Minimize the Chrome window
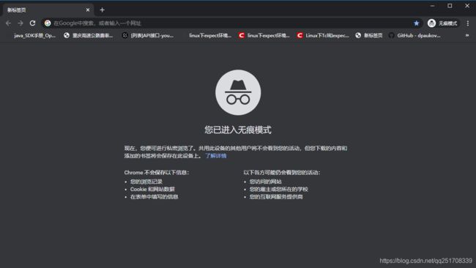 (432, 6)
